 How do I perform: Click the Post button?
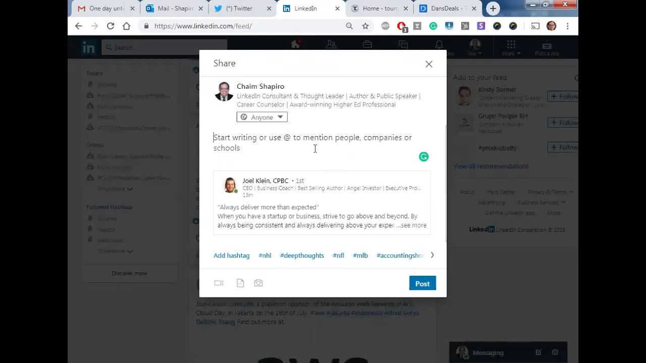click(x=422, y=283)
